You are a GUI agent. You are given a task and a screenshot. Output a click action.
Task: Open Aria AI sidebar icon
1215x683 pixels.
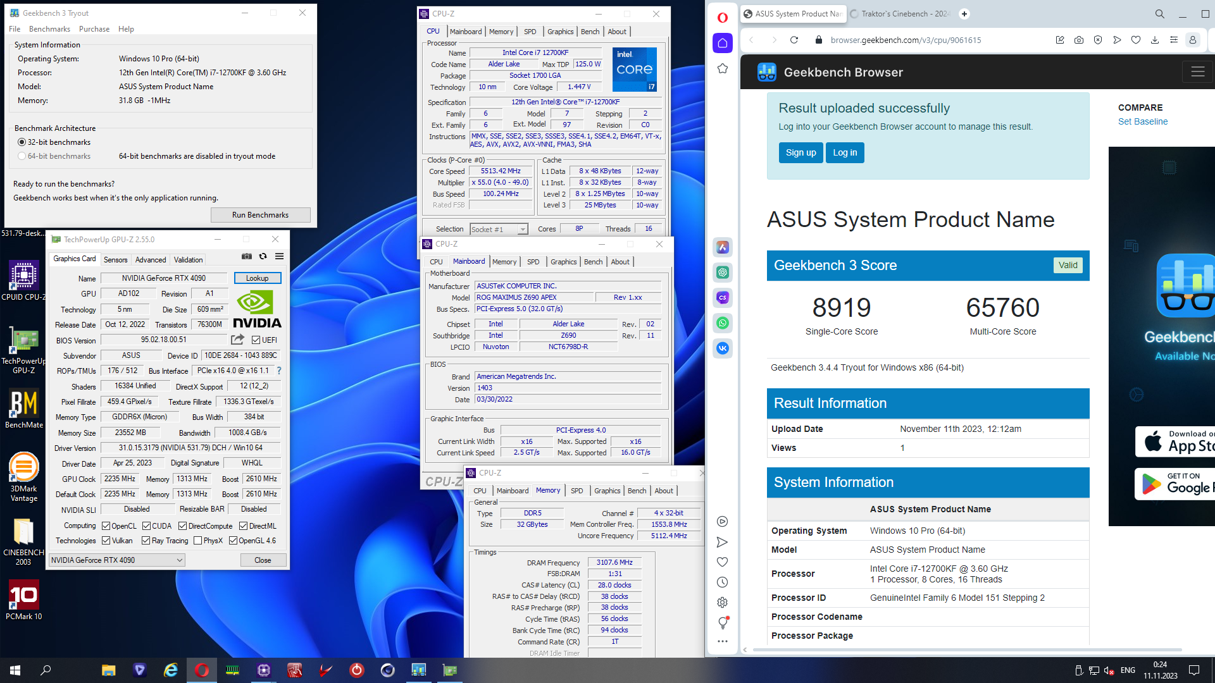(x=723, y=247)
